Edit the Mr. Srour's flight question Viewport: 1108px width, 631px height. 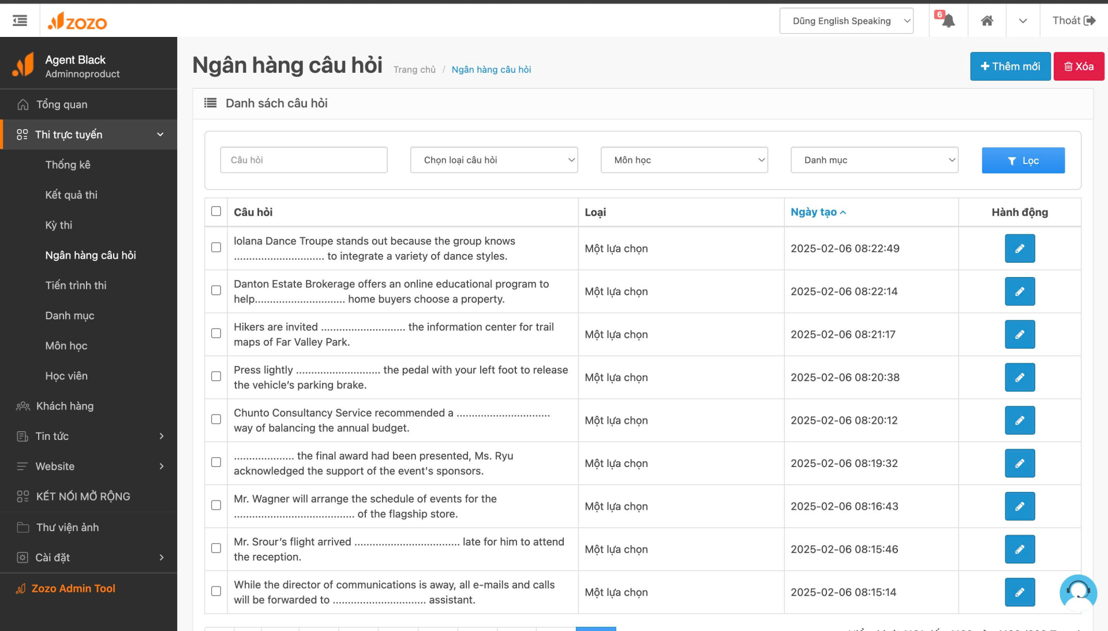pos(1020,549)
